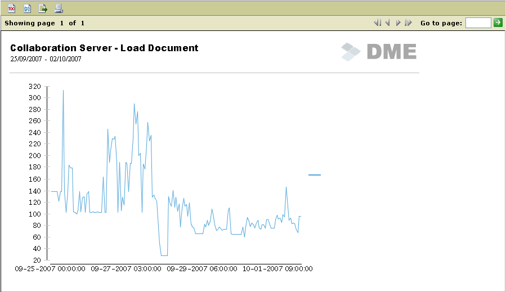Jump to the first page arrow

click(x=377, y=23)
